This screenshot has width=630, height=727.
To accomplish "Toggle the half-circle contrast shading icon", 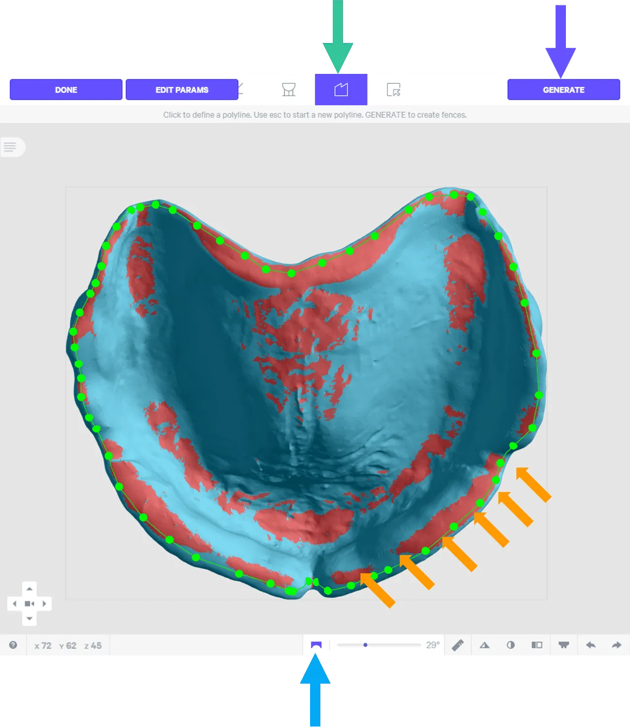I will click(511, 645).
